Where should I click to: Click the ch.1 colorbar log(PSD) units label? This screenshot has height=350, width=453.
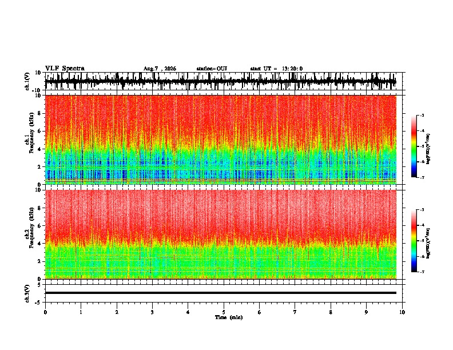click(x=428, y=149)
